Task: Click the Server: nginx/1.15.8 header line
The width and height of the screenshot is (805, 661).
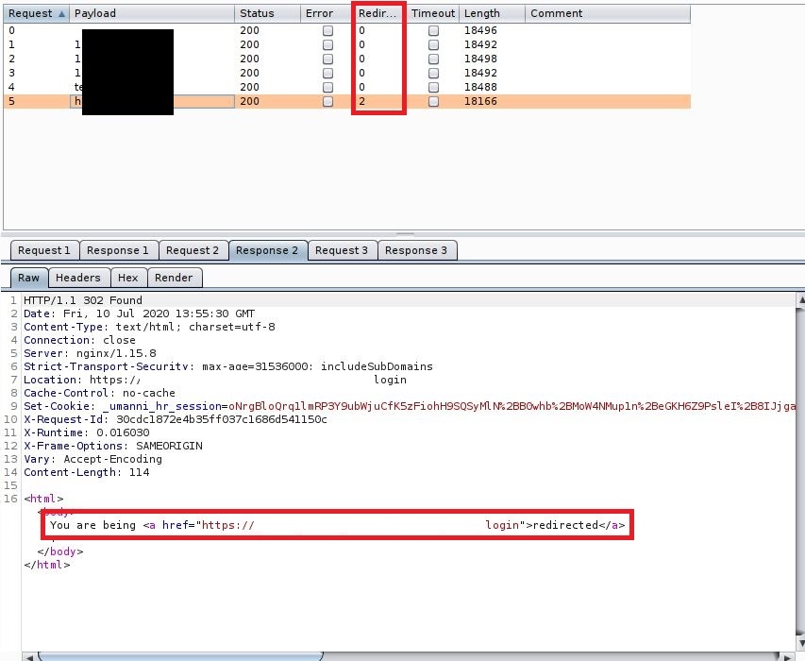Action: tap(90, 353)
